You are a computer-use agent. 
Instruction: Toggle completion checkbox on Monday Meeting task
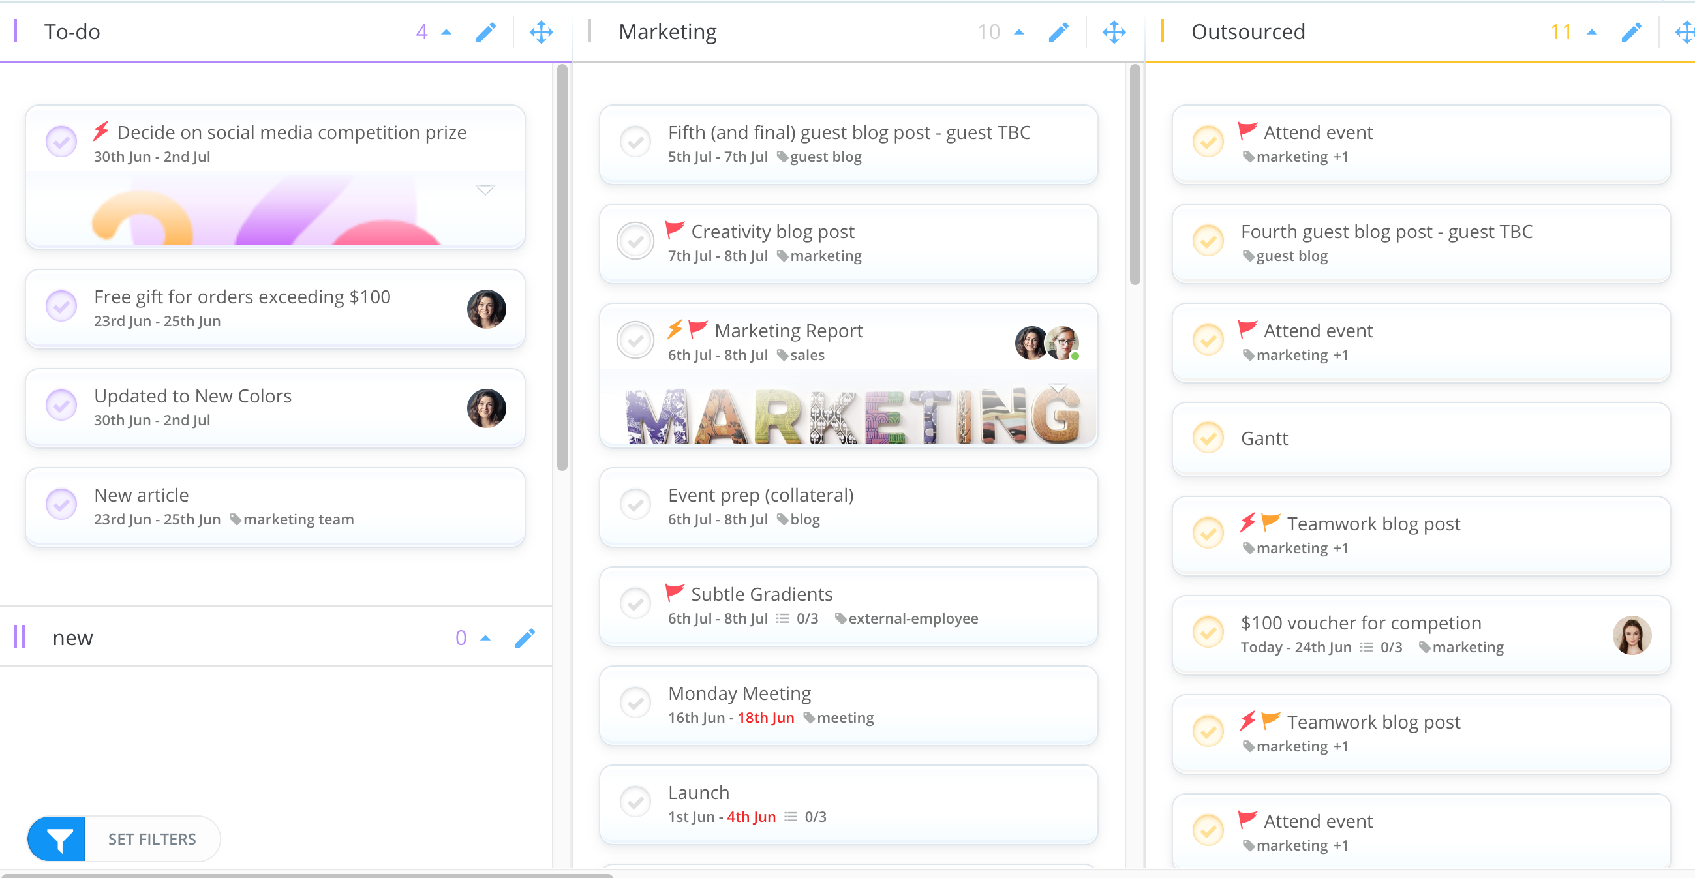634,704
